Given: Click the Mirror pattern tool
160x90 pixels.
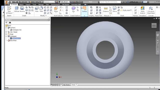Looking at the screenshot, I should (x=67, y=13).
